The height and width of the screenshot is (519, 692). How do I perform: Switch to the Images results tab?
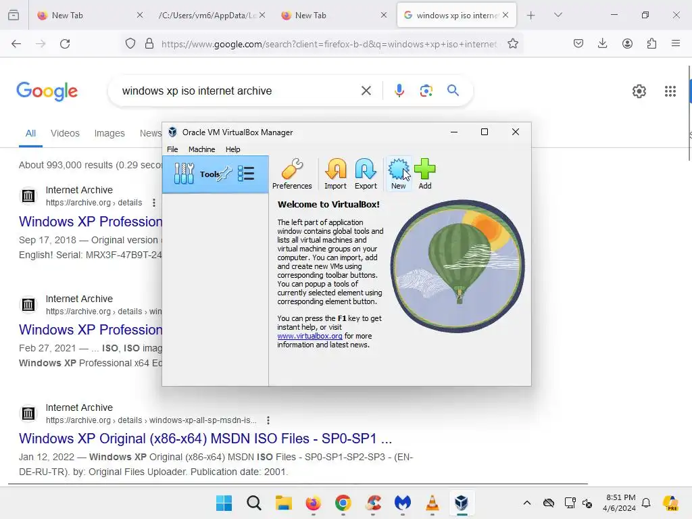109,133
